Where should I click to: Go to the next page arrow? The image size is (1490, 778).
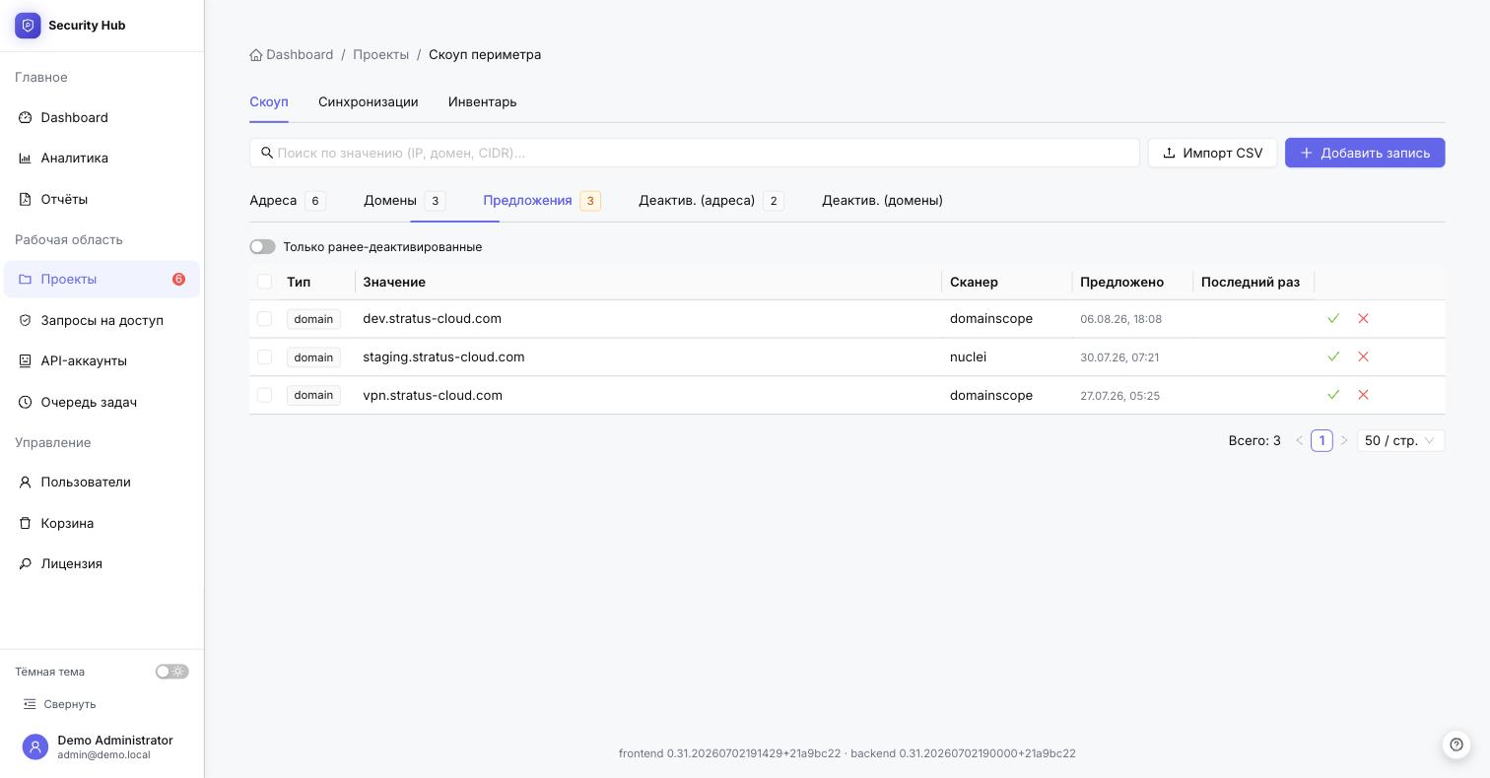[1344, 441]
